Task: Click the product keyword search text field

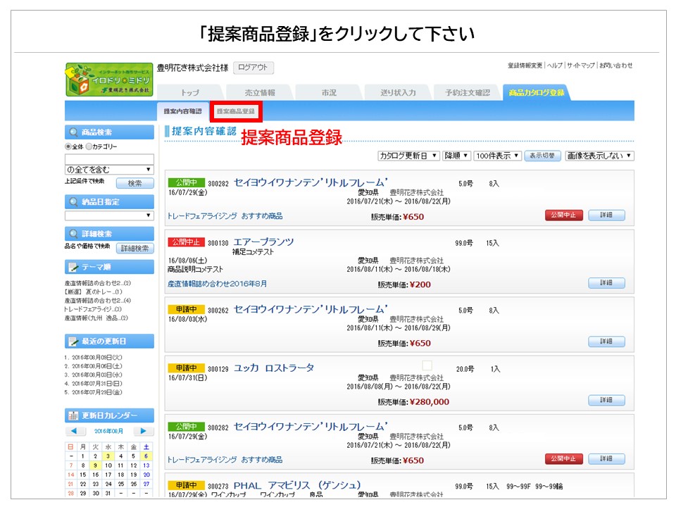Action: (x=109, y=159)
